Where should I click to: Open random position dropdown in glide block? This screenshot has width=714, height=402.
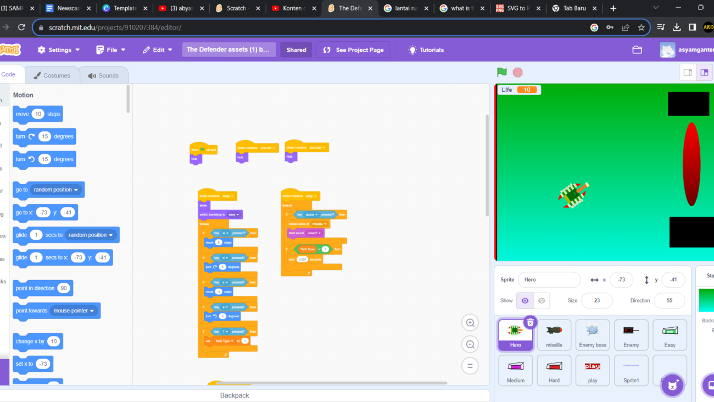91,235
